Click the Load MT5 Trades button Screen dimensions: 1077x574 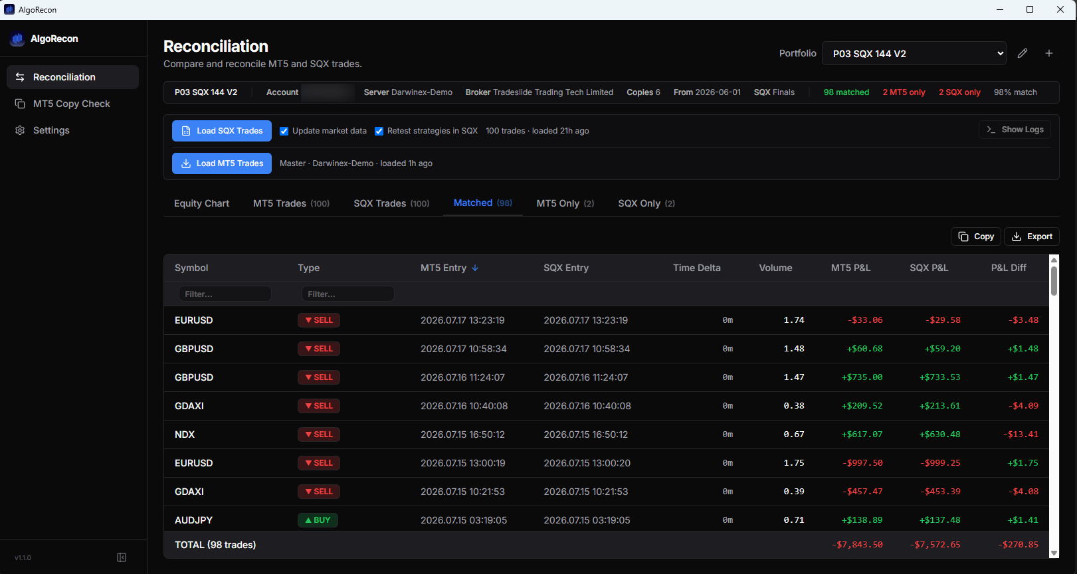pos(222,163)
